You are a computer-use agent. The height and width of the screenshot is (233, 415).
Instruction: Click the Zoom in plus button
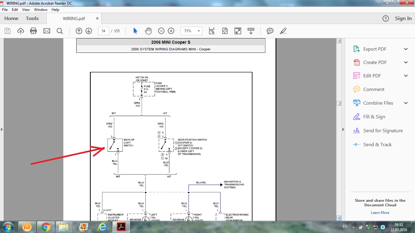(171, 31)
